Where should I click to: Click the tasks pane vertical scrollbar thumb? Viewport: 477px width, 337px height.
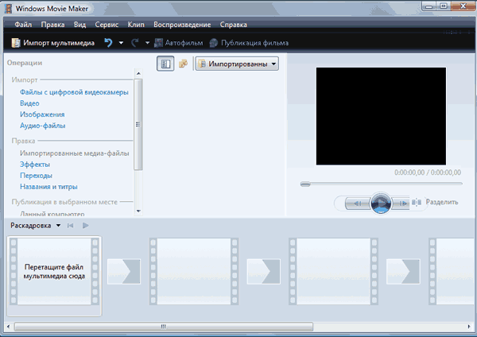138,125
